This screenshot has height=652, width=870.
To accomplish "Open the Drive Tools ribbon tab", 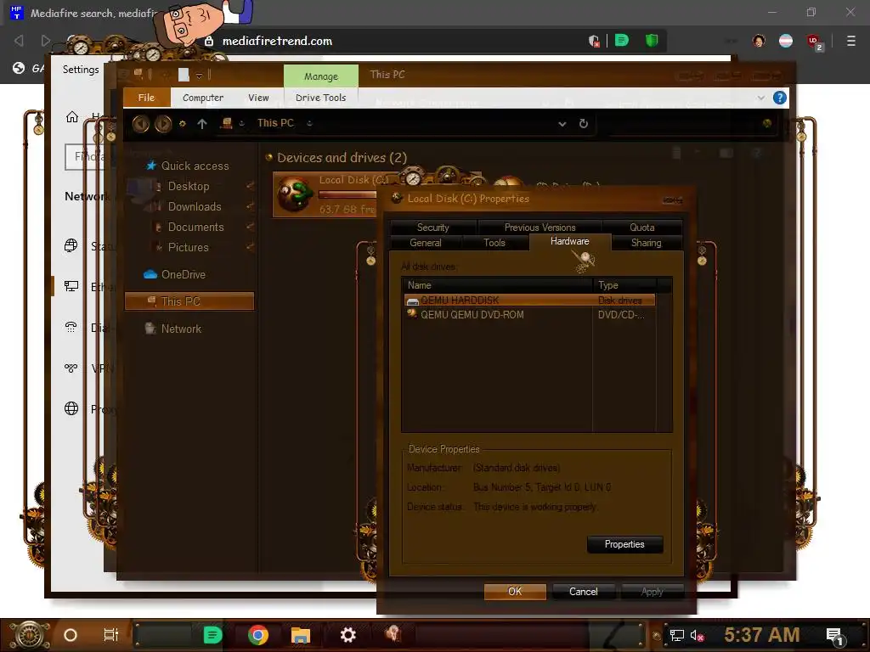I will pyautogui.click(x=320, y=98).
